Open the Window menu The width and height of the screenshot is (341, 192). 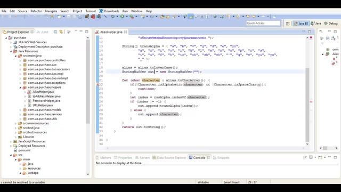[136, 11]
